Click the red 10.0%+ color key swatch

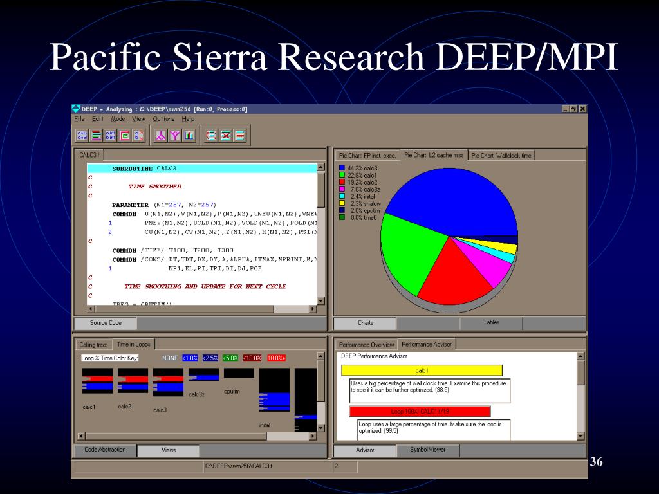(x=276, y=358)
